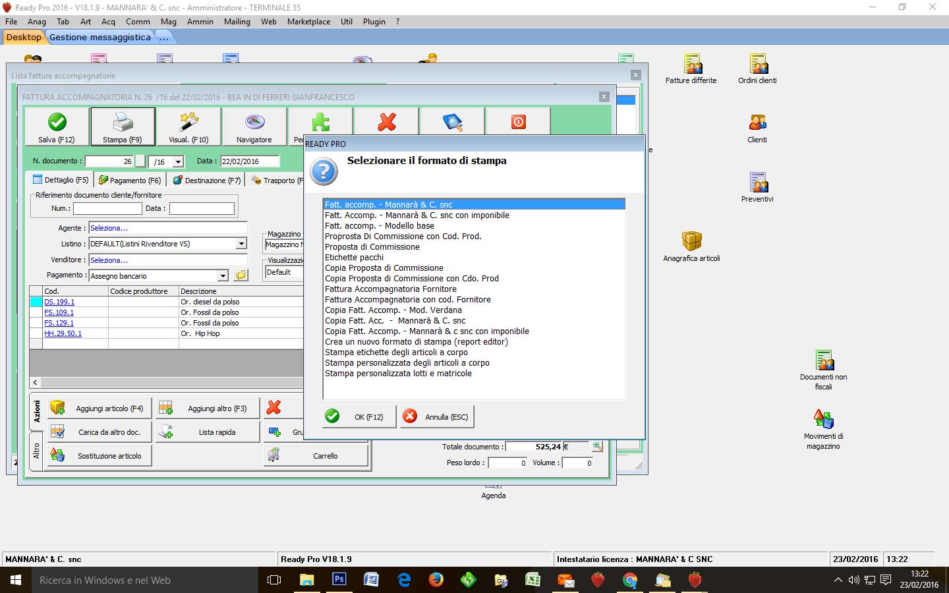Switch to the Destinazione (F7) tab
Image resolution: width=949 pixels, height=593 pixels.
[x=207, y=180]
